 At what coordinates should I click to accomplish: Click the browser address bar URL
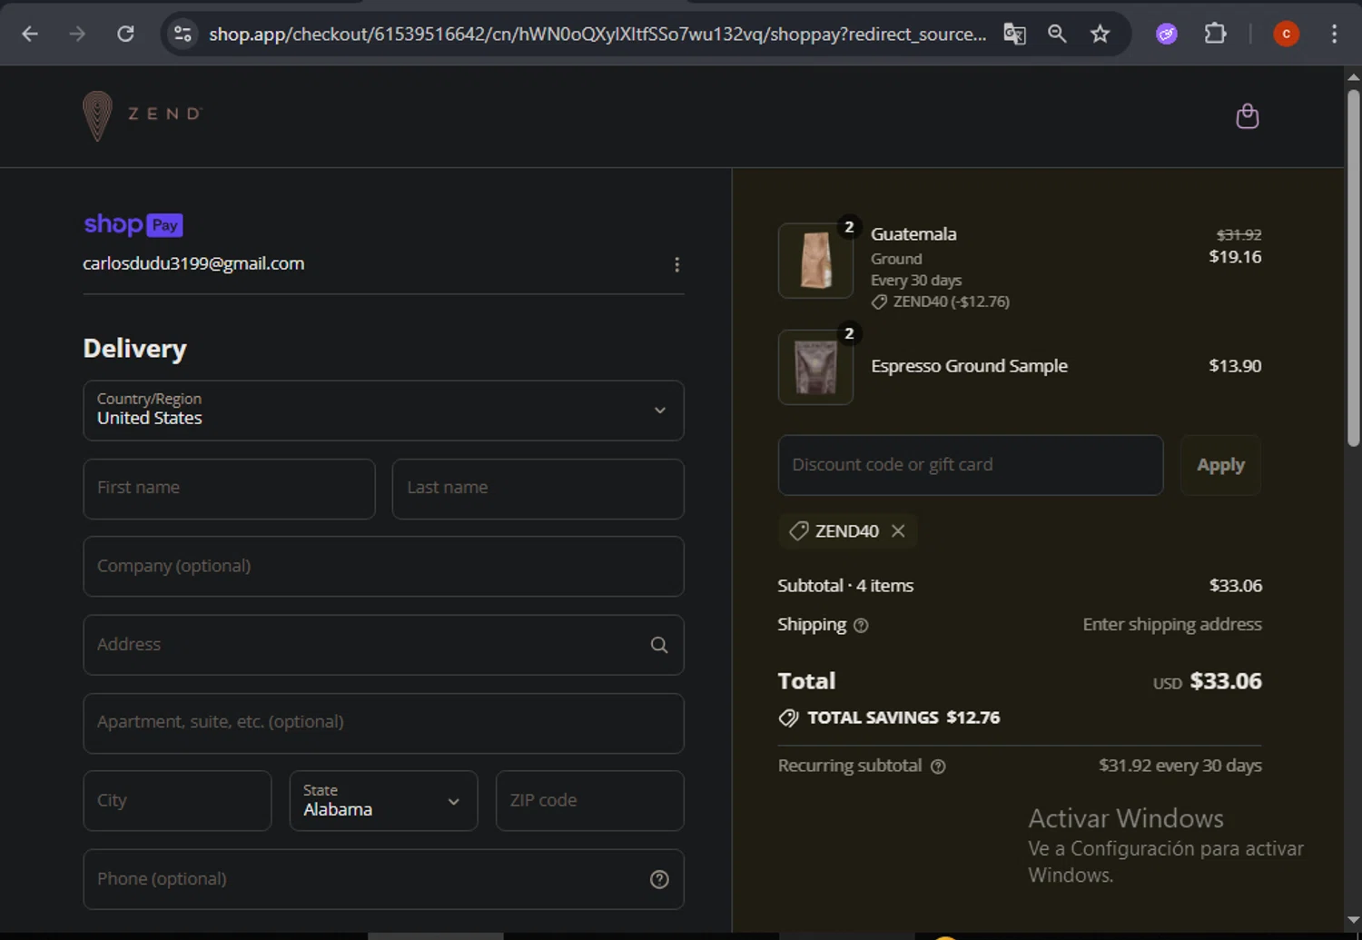point(597,34)
